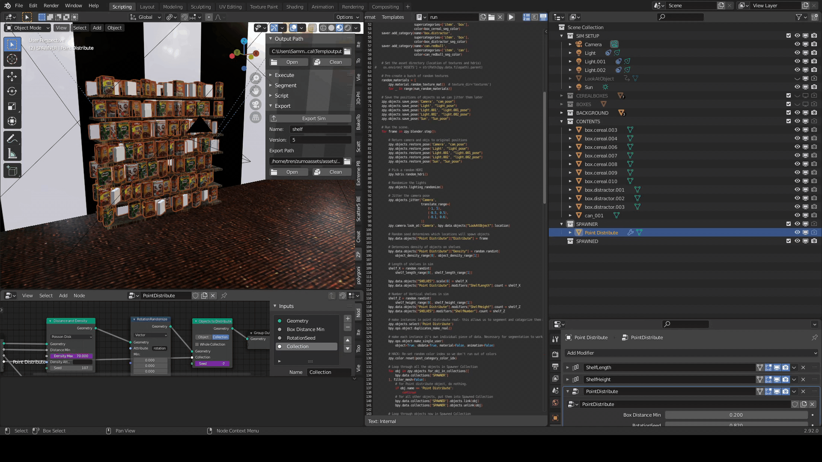Uncheck CONTENTS collection checkbox
Viewport: 822px width, 462px height.
click(x=789, y=121)
